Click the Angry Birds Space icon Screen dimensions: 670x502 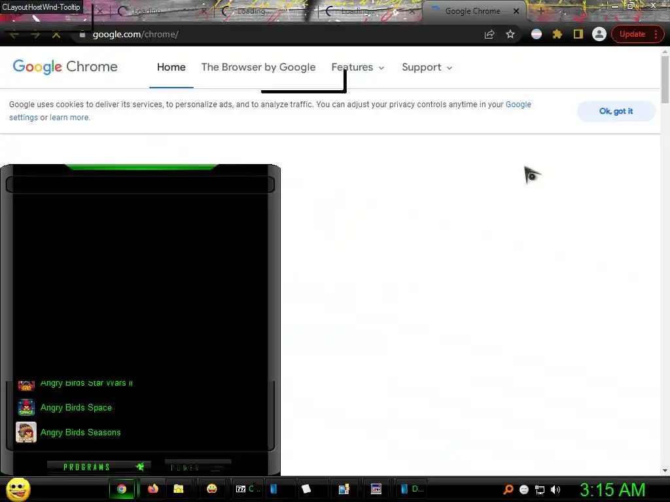pyautogui.click(x=26, y=407)
